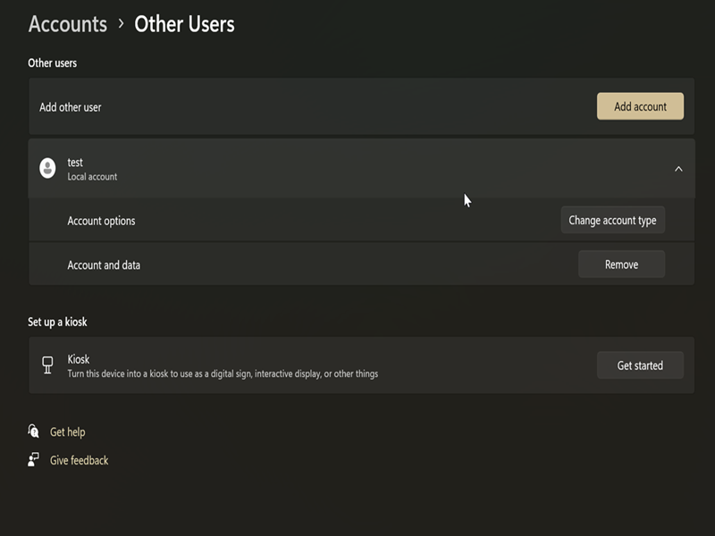Remove the test account
This screenshot has height=536, width=715.
tap(621, 264)
